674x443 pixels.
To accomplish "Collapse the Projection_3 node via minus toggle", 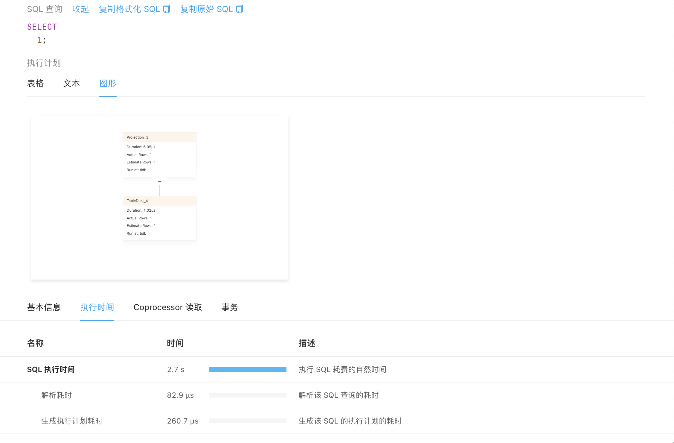I will tap(160, 181).
